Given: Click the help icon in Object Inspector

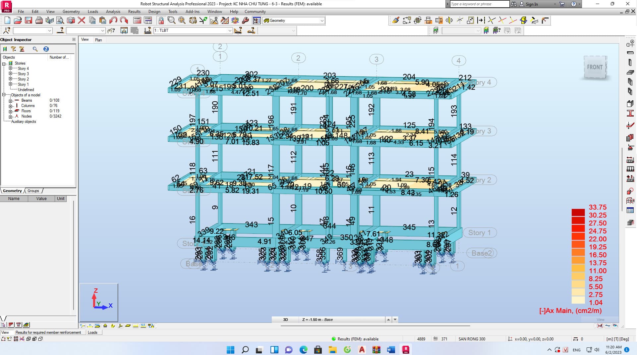Looking at the screenshot, I should tap(46, 49).
